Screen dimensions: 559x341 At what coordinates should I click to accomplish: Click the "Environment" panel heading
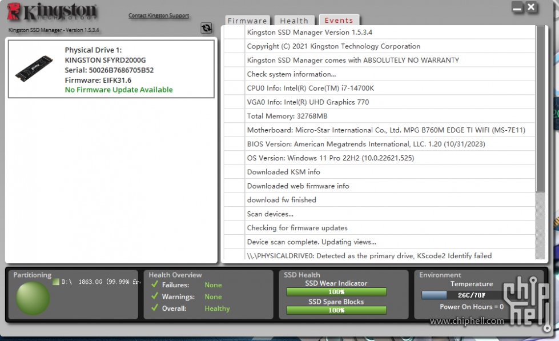[440, 275]
